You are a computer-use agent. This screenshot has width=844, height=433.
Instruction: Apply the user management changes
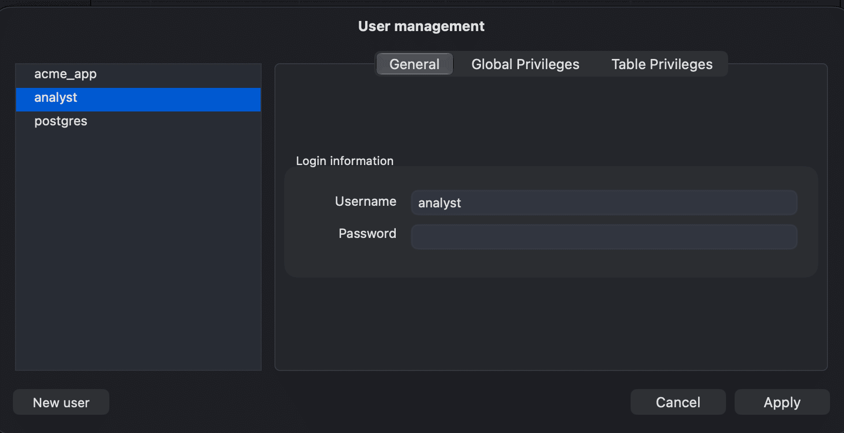click(782, 402)
